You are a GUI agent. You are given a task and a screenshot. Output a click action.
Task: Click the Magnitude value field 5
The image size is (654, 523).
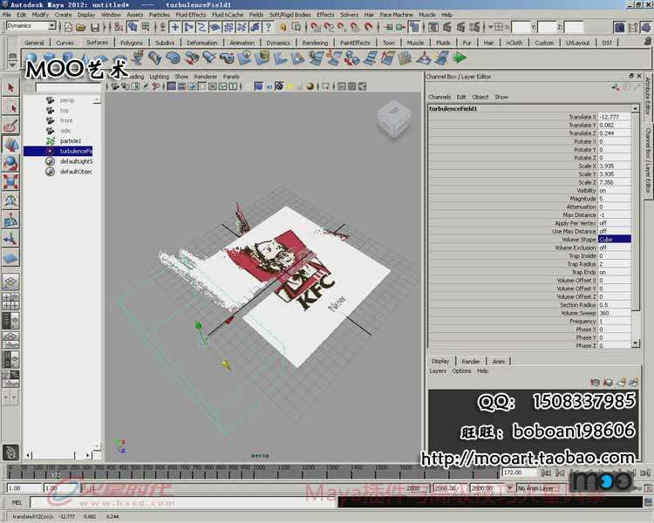tap(615, 199)
